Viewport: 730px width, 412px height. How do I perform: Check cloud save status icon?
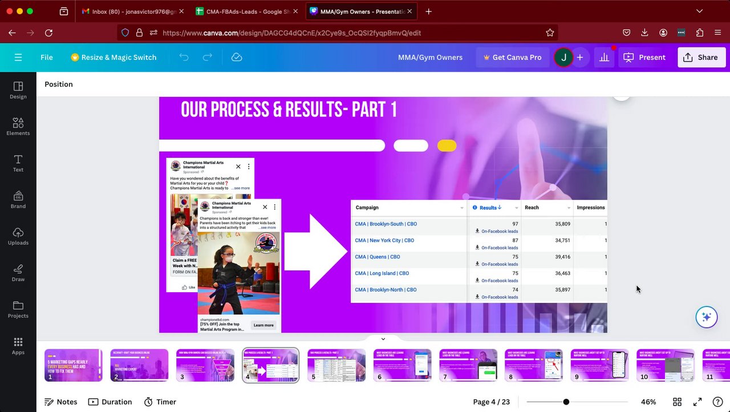[237, 57]
